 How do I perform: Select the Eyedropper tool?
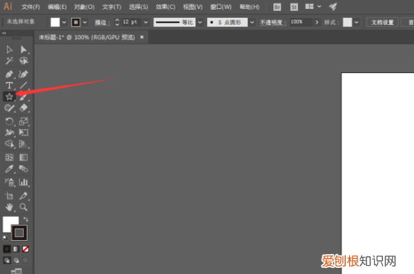pos(9,169)
